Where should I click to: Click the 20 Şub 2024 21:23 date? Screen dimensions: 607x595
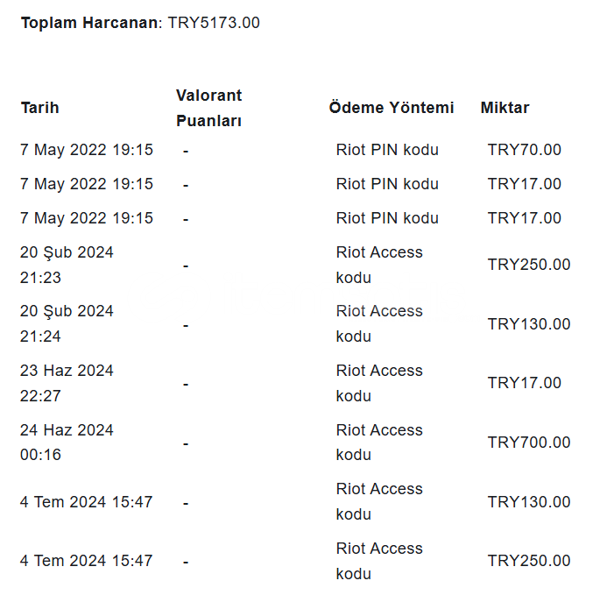[67, 265]
